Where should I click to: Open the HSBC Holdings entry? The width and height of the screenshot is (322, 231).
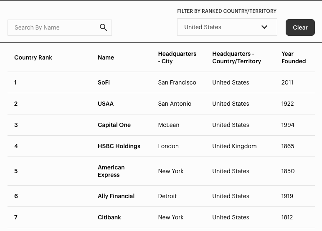click(119, 146)
